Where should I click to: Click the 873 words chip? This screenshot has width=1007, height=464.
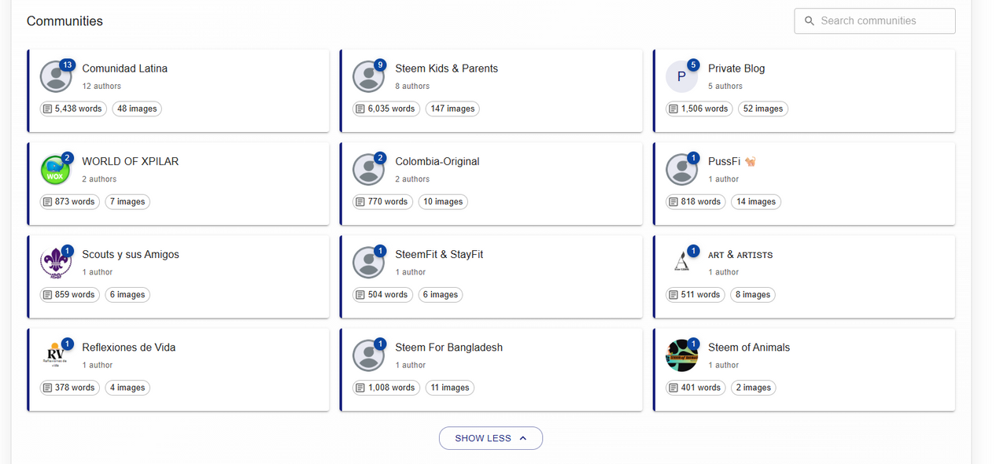point(70,201)
